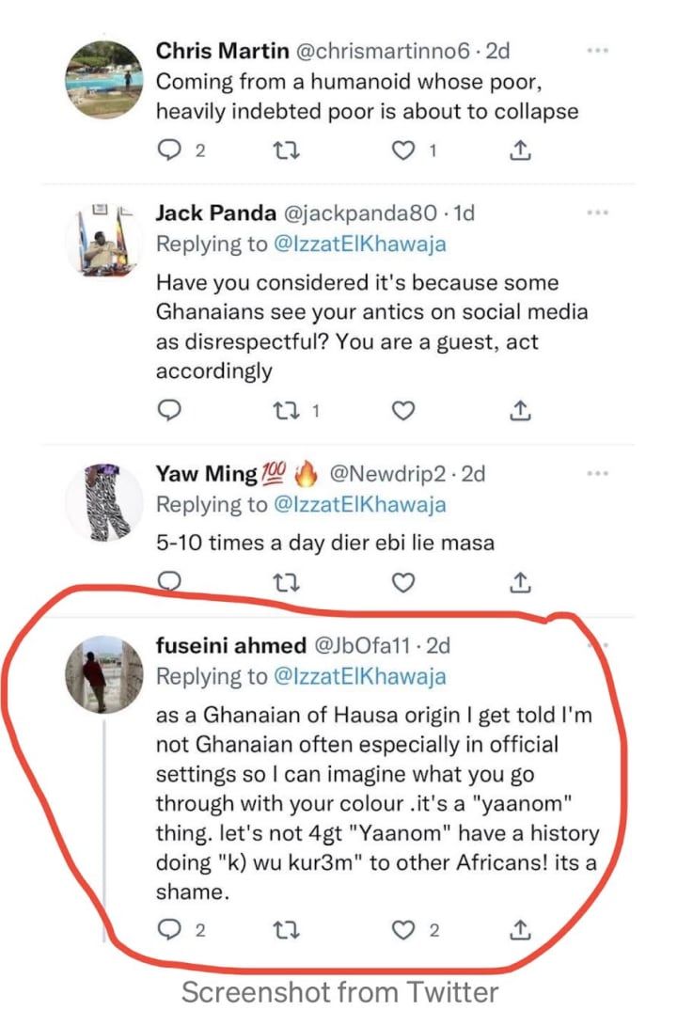Open Chris Martin's profile avatar
677x1026 pixels.
(104, 79)
